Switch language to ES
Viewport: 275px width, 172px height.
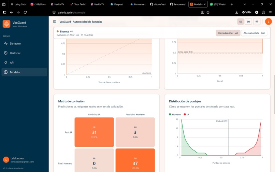pos(241,21)
